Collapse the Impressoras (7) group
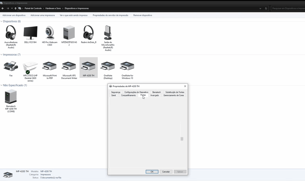This screenshot has height=181, width=305. coord(1,55)
